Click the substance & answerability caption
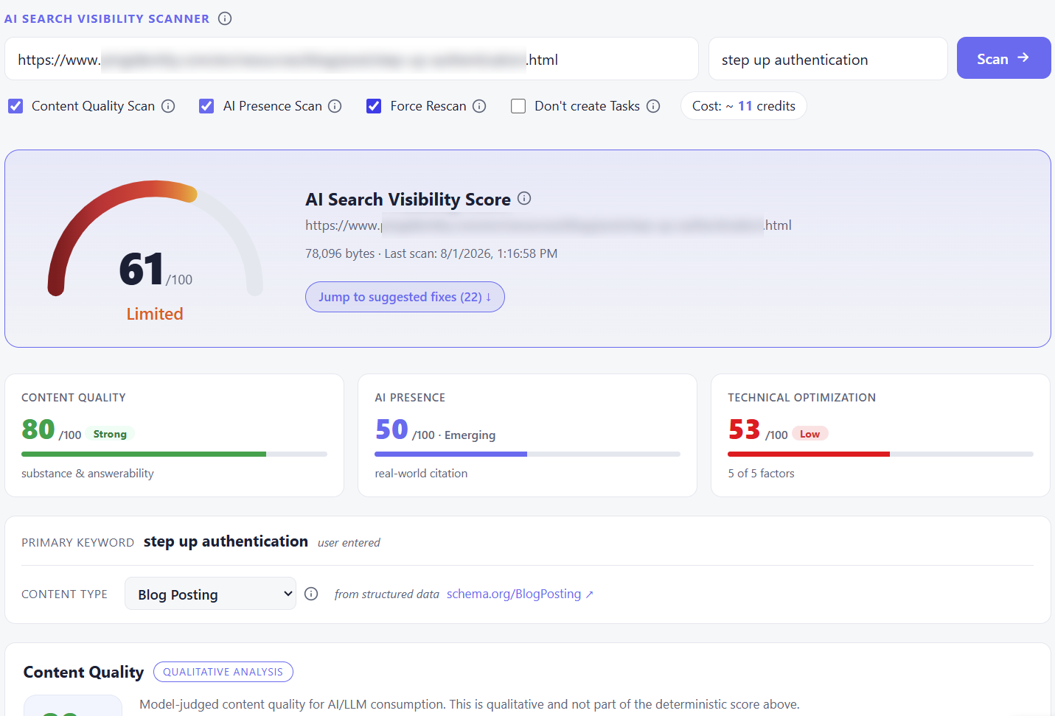 click(x=88, y=474)
